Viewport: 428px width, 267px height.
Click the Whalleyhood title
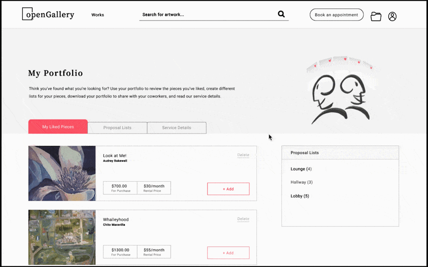click(116, 219)
